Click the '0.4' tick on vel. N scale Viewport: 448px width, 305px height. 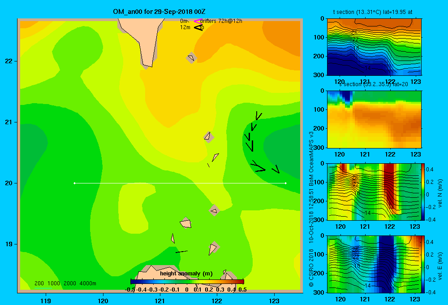[x=430, y=170]
